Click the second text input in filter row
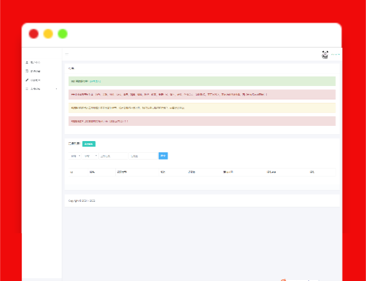Viewport: 366px width, 281px height. 143,156
